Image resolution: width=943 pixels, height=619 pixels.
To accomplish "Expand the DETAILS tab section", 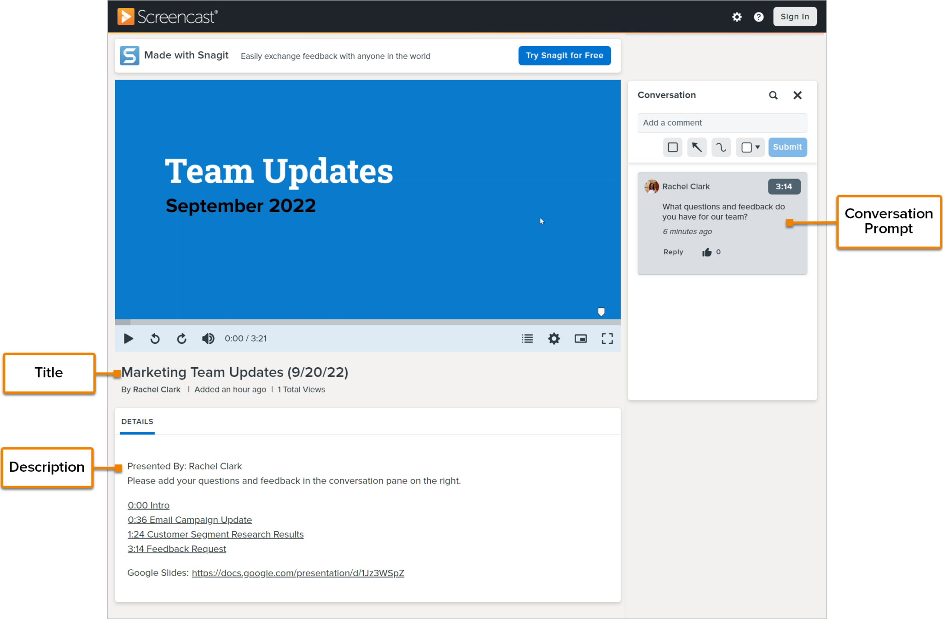I will tap(135, 421).
